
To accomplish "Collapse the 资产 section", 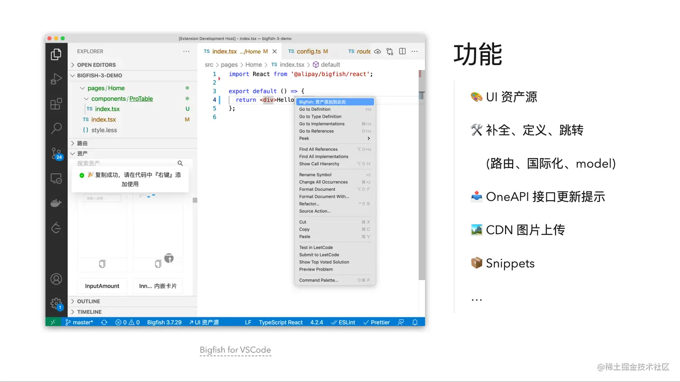I will point(133,154).
